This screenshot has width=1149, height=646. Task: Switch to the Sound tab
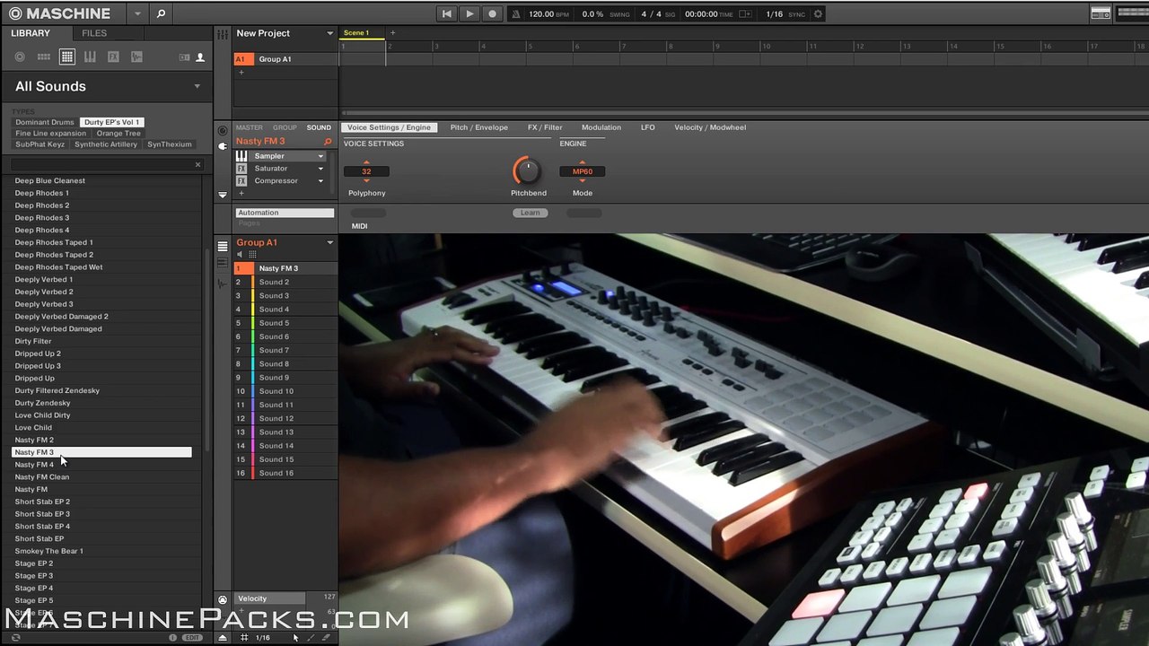click(319, 127)
